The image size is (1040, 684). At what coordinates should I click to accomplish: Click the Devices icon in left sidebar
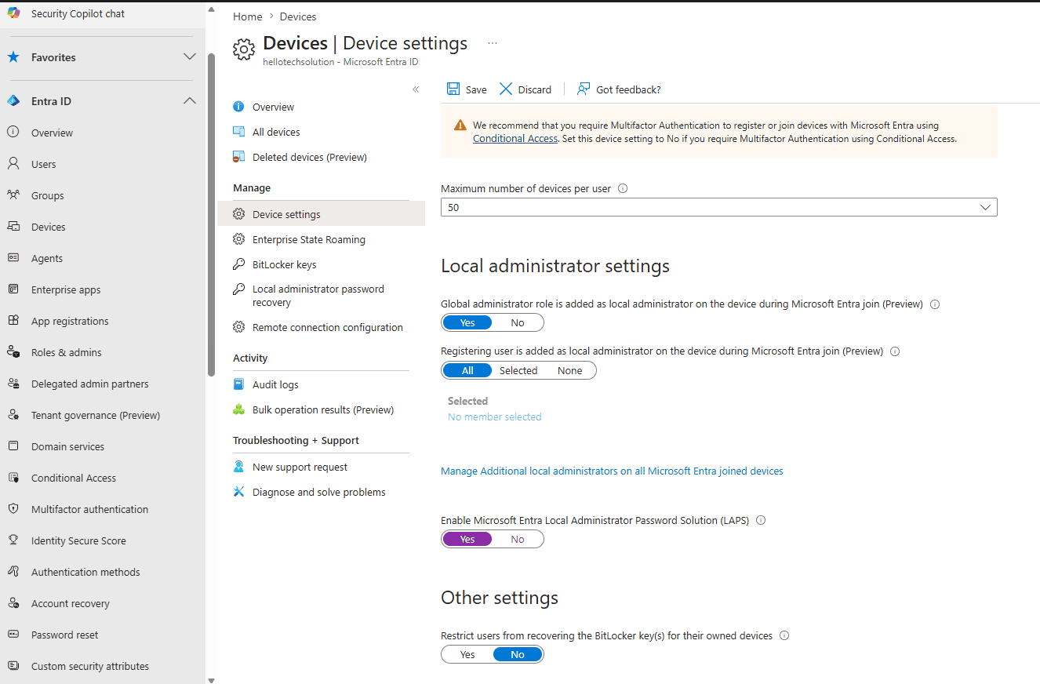tap(13, 227)
